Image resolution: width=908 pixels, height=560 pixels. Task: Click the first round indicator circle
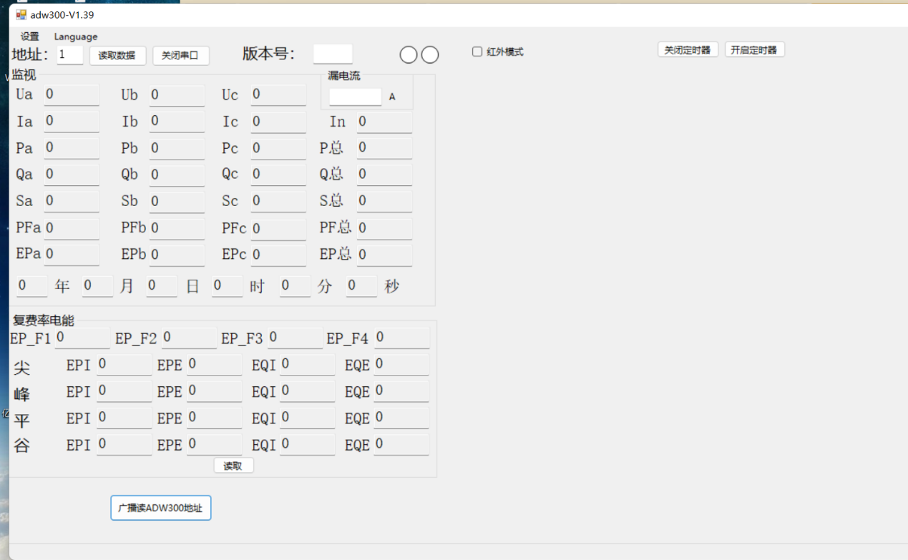pos(408,55)
